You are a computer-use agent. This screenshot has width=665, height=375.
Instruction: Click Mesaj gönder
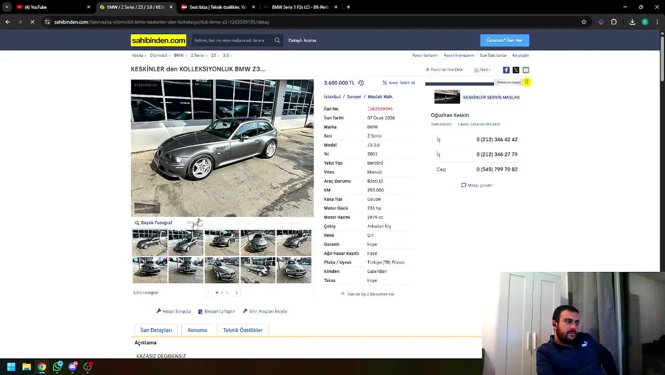[x=477, y=185]
